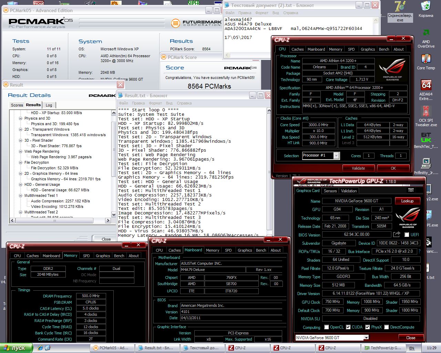Collapse the Physics and 3D tree node
The image size is (441, 353).
[x=21, y=118]
